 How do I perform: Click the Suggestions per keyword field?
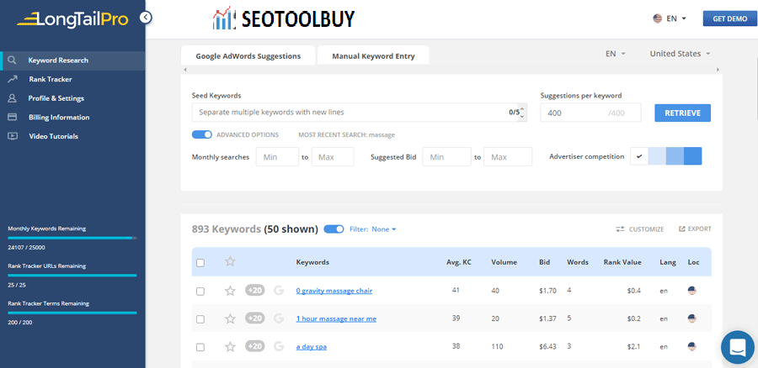point(590,113)
